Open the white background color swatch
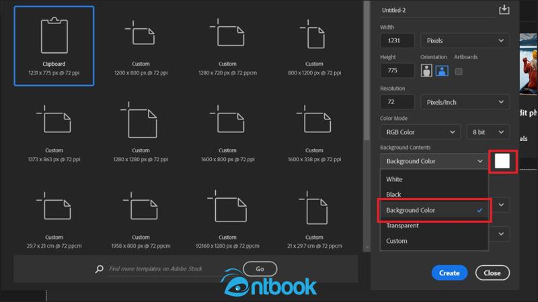This screenshot has width=538, height=302. pos(502,161)
